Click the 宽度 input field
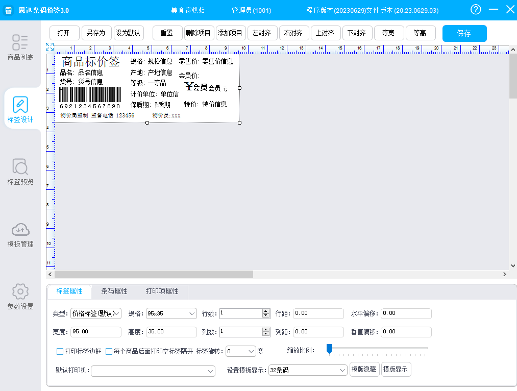This screenshot has width=517, height=391. click(95, 332)
